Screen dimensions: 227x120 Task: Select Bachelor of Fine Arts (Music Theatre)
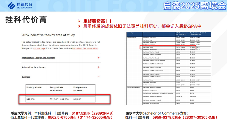[x=153, y=64]
